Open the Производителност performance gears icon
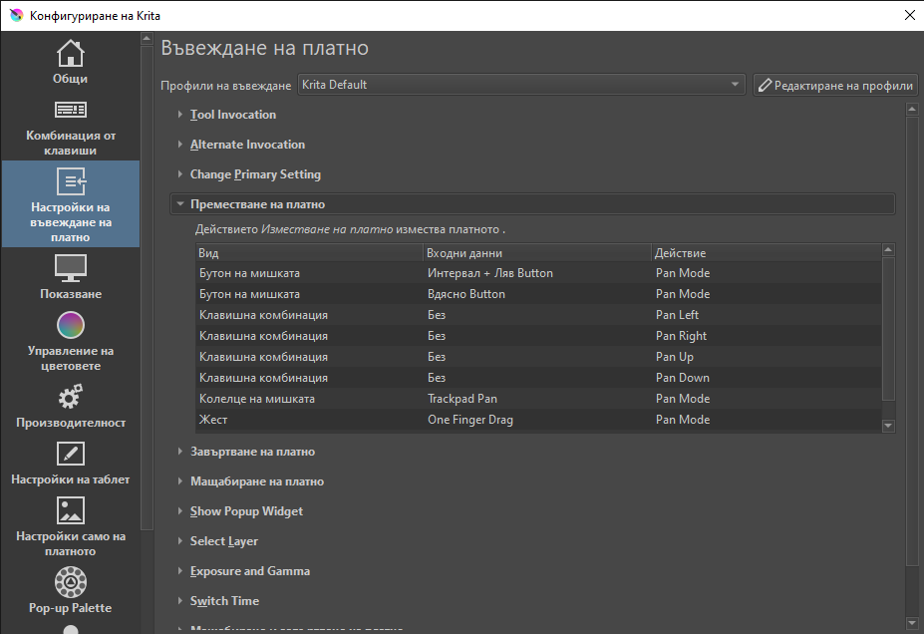Screen dimensions: 924x634 [70, 397]
